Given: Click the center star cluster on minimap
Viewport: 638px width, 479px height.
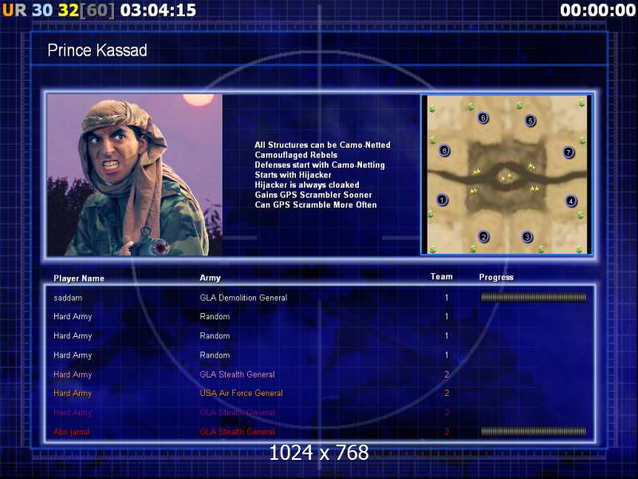Looking at the screenshot, I should point(506,177).
